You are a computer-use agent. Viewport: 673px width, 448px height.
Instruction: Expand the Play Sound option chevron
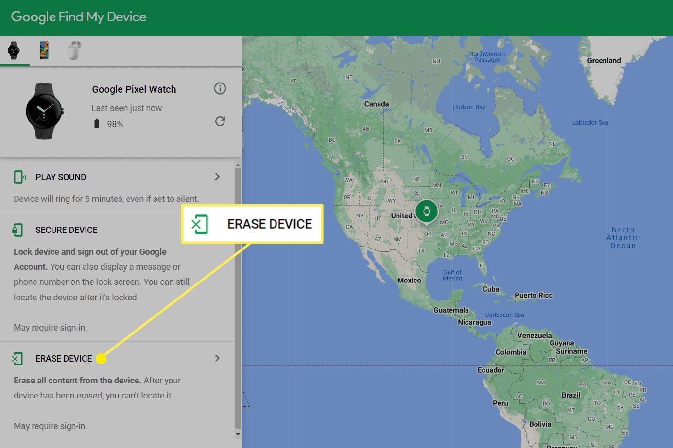pyautogui.click(x=217, y=177)
